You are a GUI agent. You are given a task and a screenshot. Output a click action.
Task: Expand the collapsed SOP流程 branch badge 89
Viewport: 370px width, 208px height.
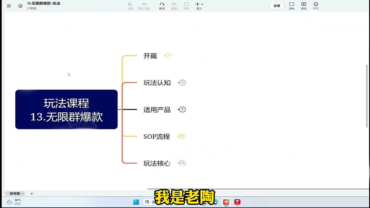click(181, 136)
